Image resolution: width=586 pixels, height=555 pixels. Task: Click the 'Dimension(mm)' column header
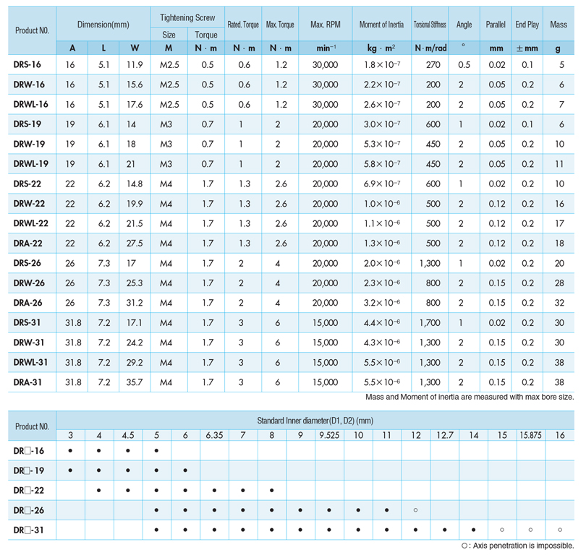(103, 25)
